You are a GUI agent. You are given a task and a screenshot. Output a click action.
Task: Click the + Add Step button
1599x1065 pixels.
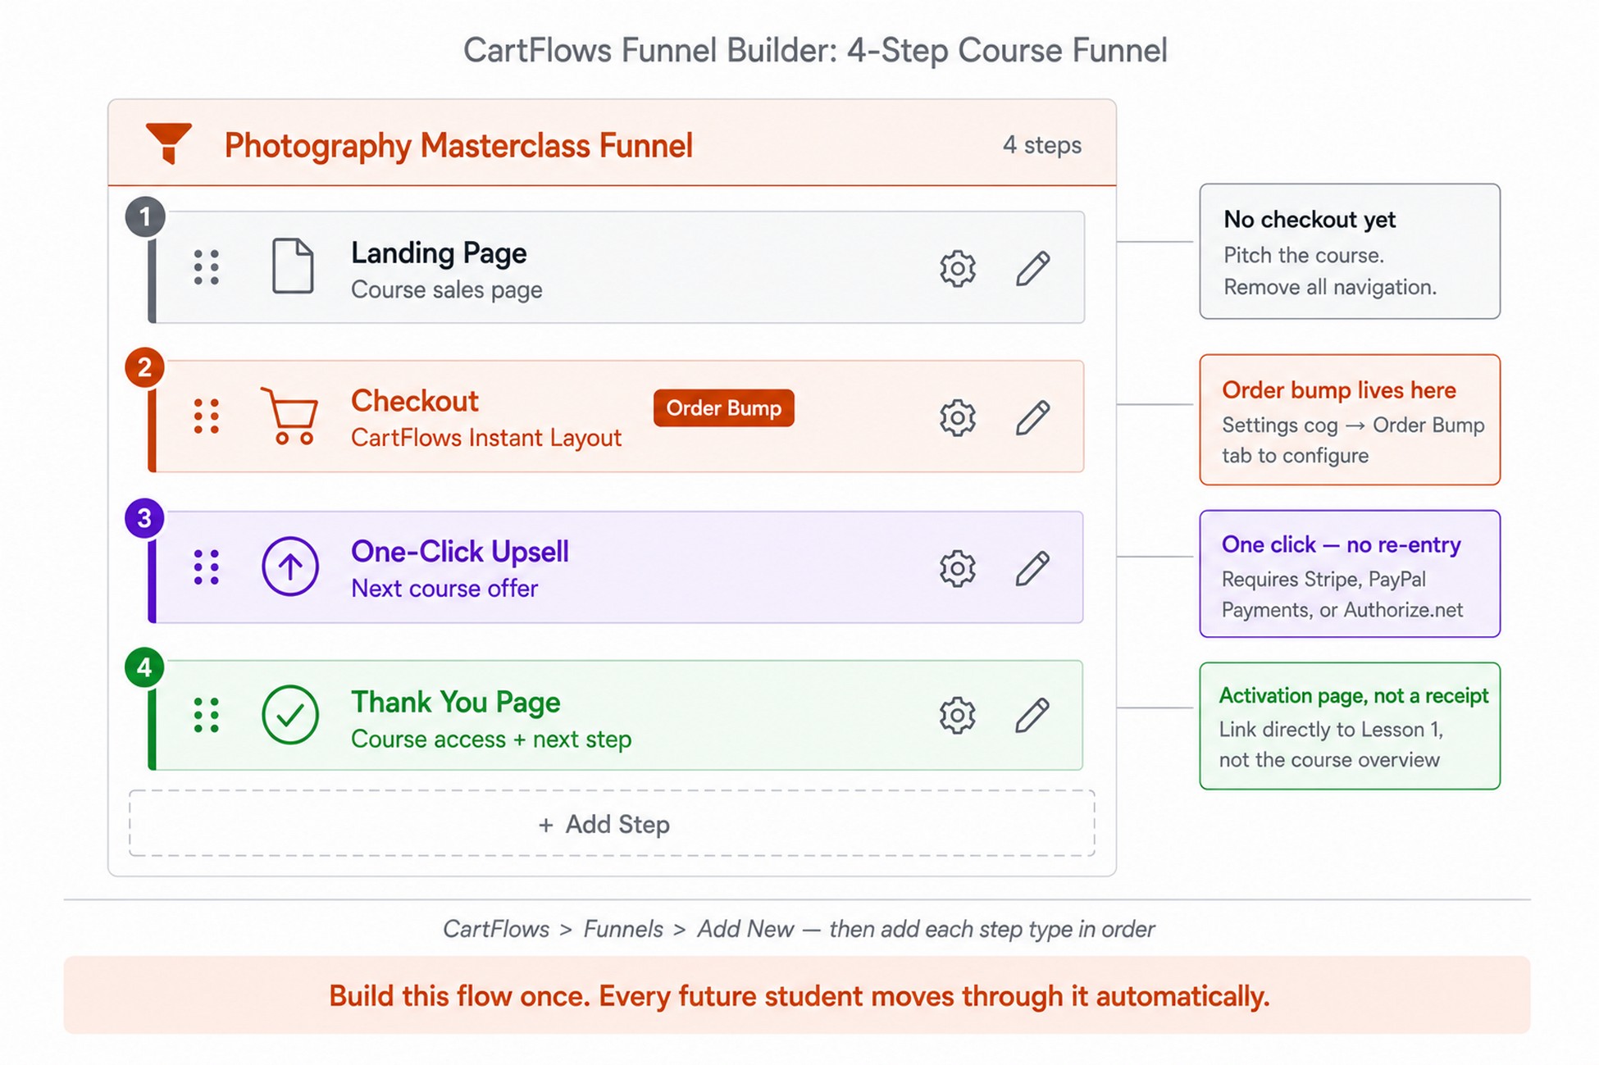[x=612, y=823]
